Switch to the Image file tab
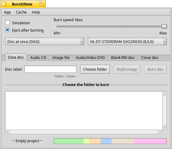 pyautogui.click(x=61, y=57)
